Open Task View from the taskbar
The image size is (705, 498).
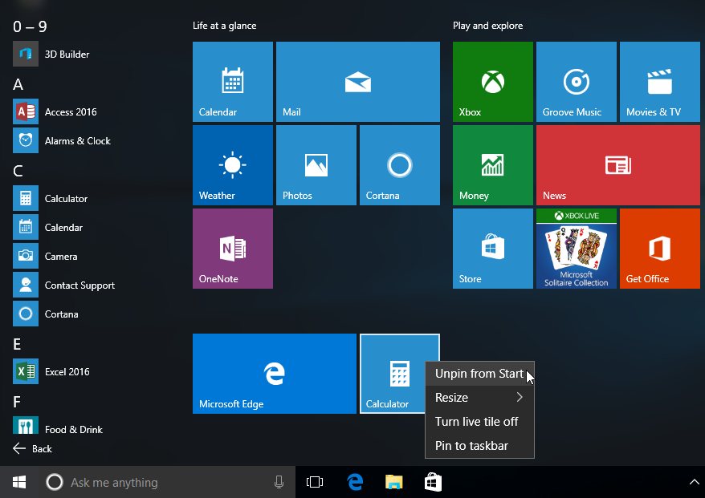point(315,482)
